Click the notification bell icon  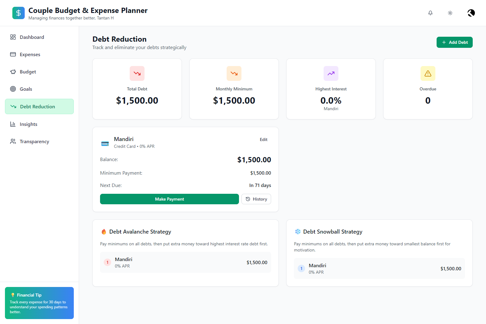point(430,13)
